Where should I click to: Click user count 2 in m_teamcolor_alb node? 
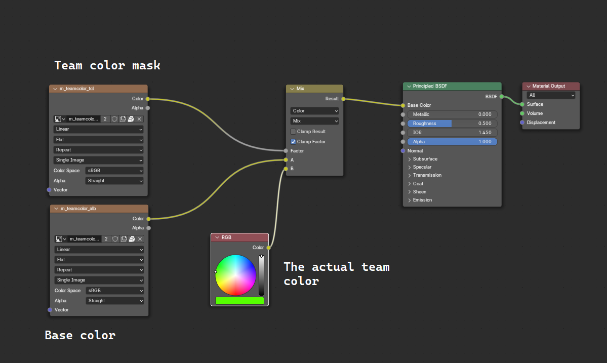[x=106, y=239]
